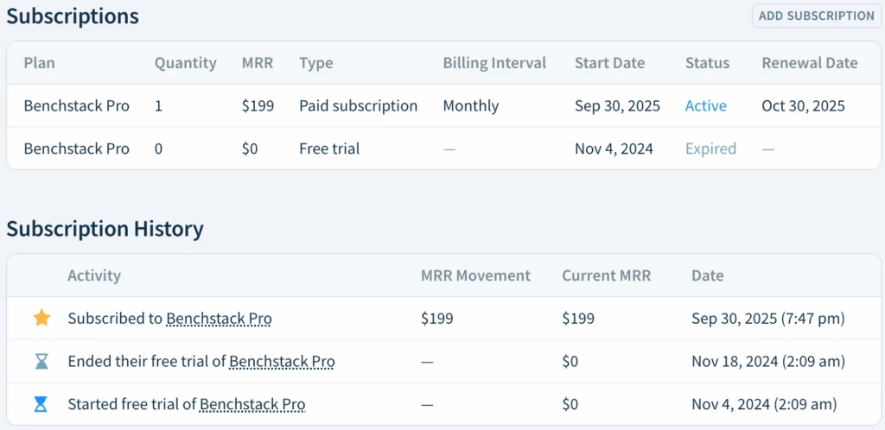
Task: Click the Current MRR column header
Action: (x=606, y=276)
